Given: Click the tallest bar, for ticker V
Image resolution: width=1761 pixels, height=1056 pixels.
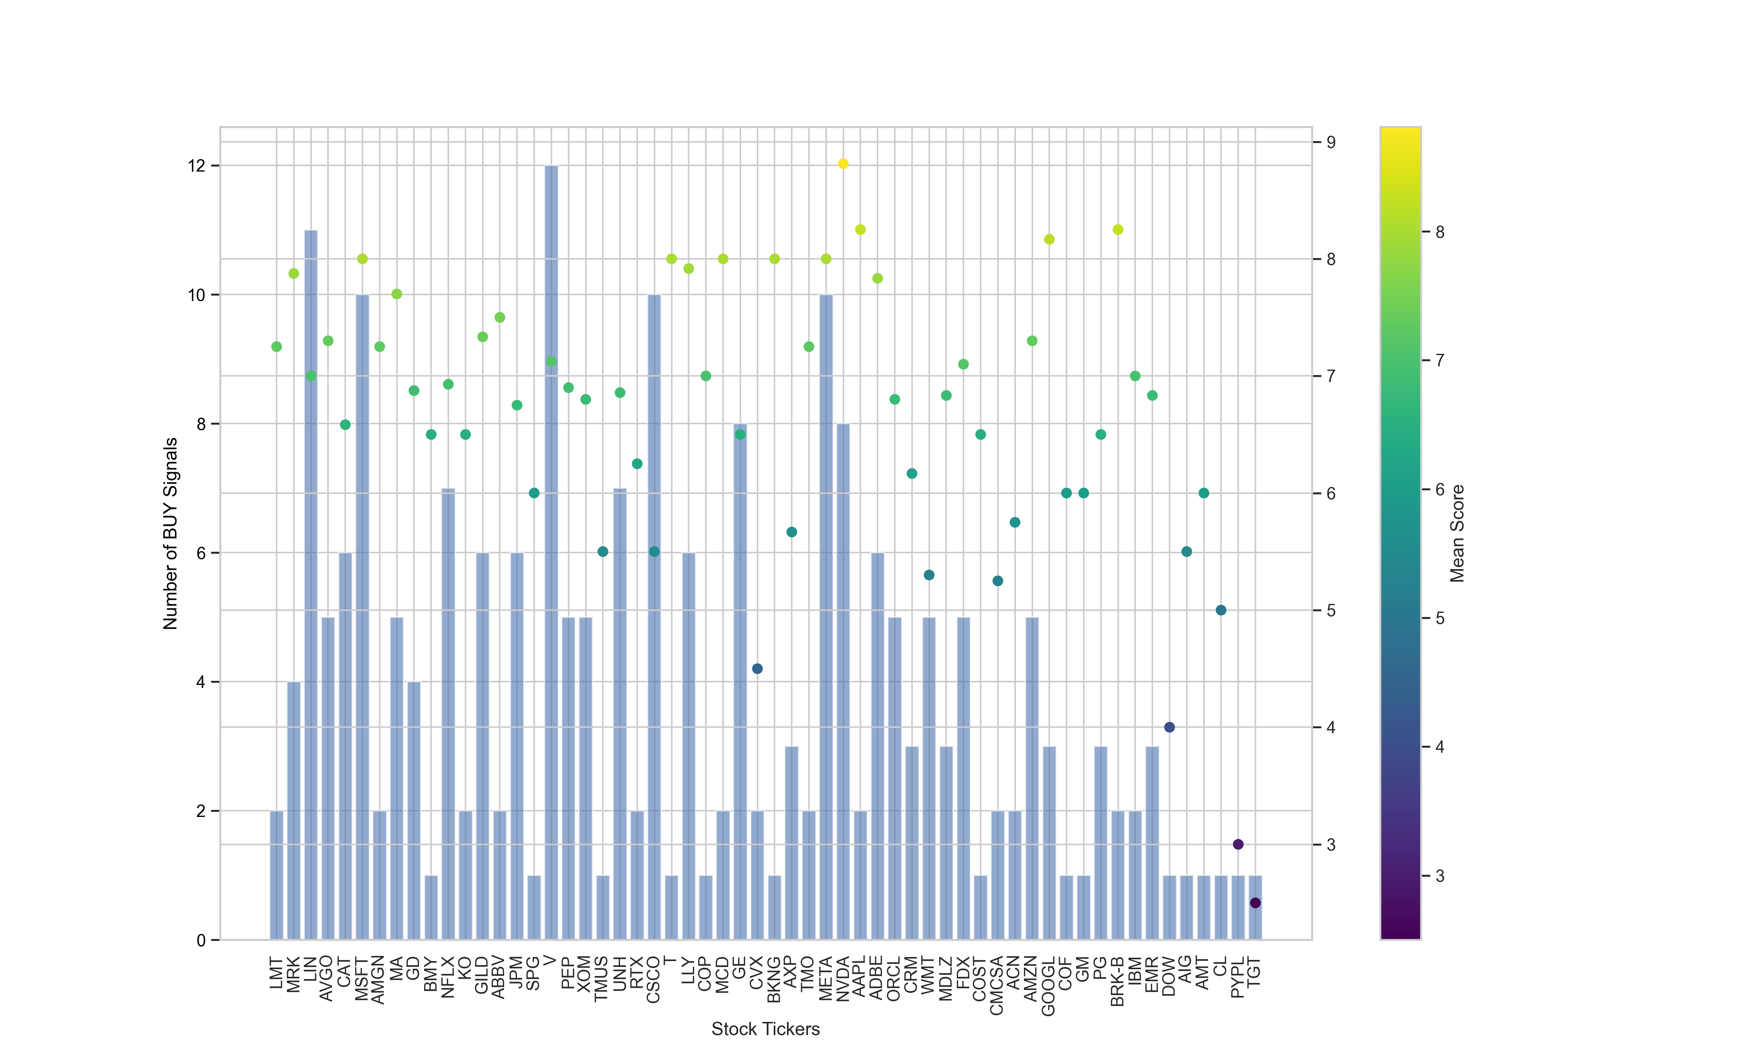Looking at the screenshot, I should pos(551,552).
